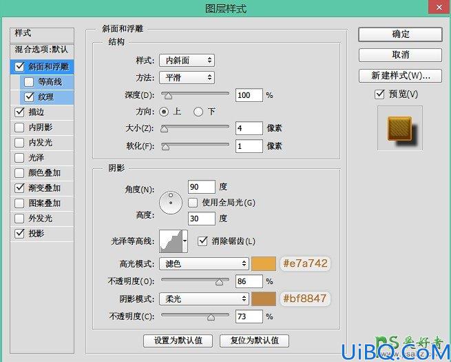Expand the 光泽等高线 picker arrow
The width and height of the screenshot is (451, 362).
tap(185, 241)
